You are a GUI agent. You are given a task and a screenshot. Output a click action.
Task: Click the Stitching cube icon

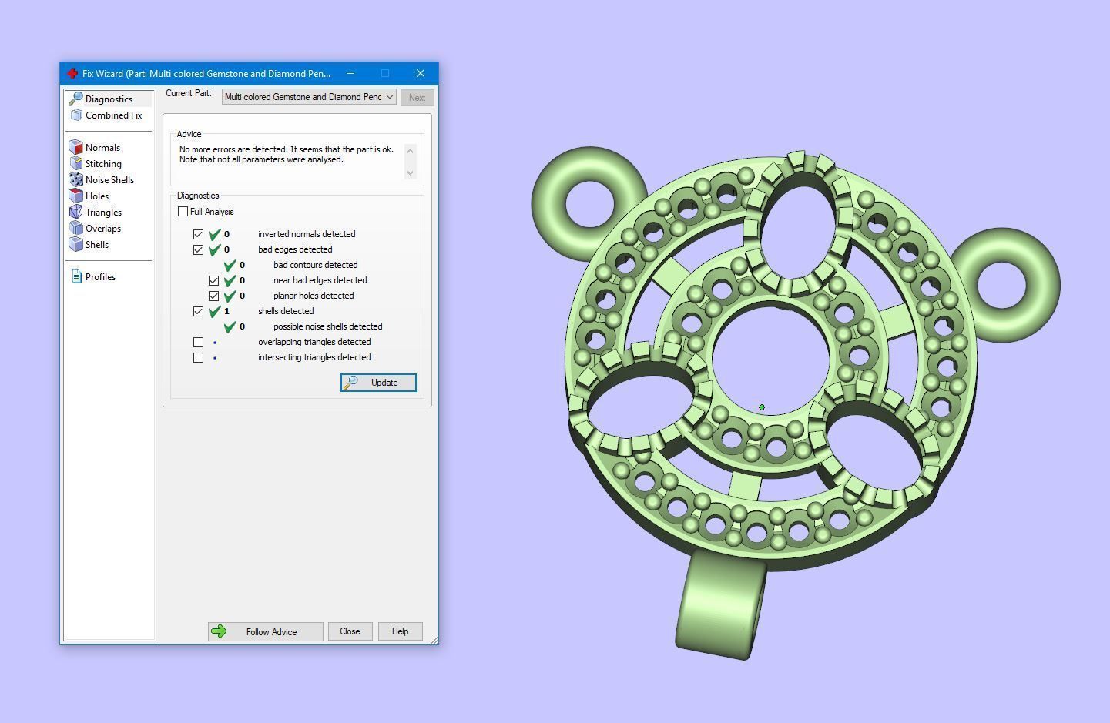pos(75,163)
